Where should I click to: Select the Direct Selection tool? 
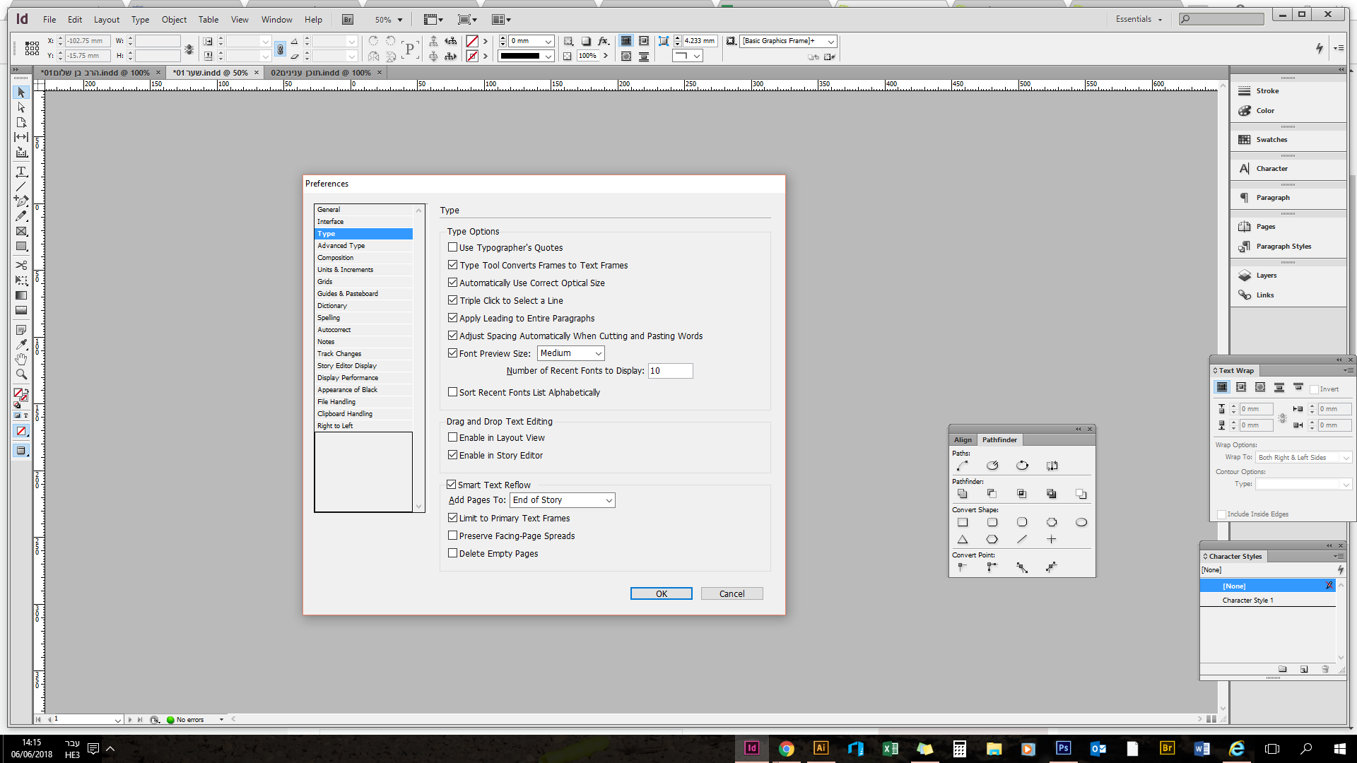point(21,107)
